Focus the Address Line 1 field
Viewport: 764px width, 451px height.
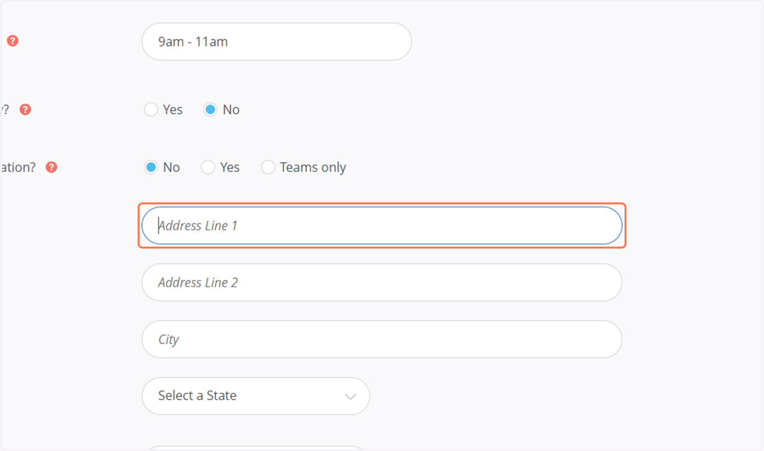pyautogui.click(x=381, y=225)
